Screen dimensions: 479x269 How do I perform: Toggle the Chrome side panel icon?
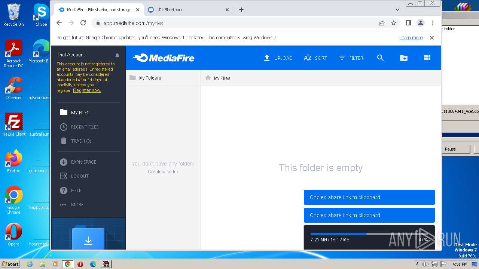[x=408, y=23]
